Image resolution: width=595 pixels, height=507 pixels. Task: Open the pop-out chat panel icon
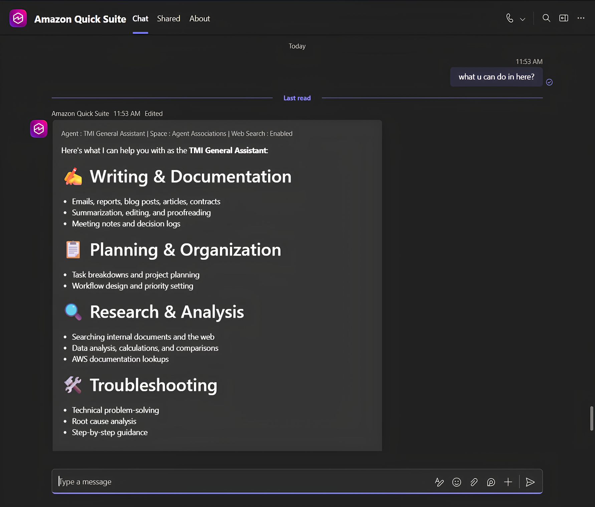564,18
